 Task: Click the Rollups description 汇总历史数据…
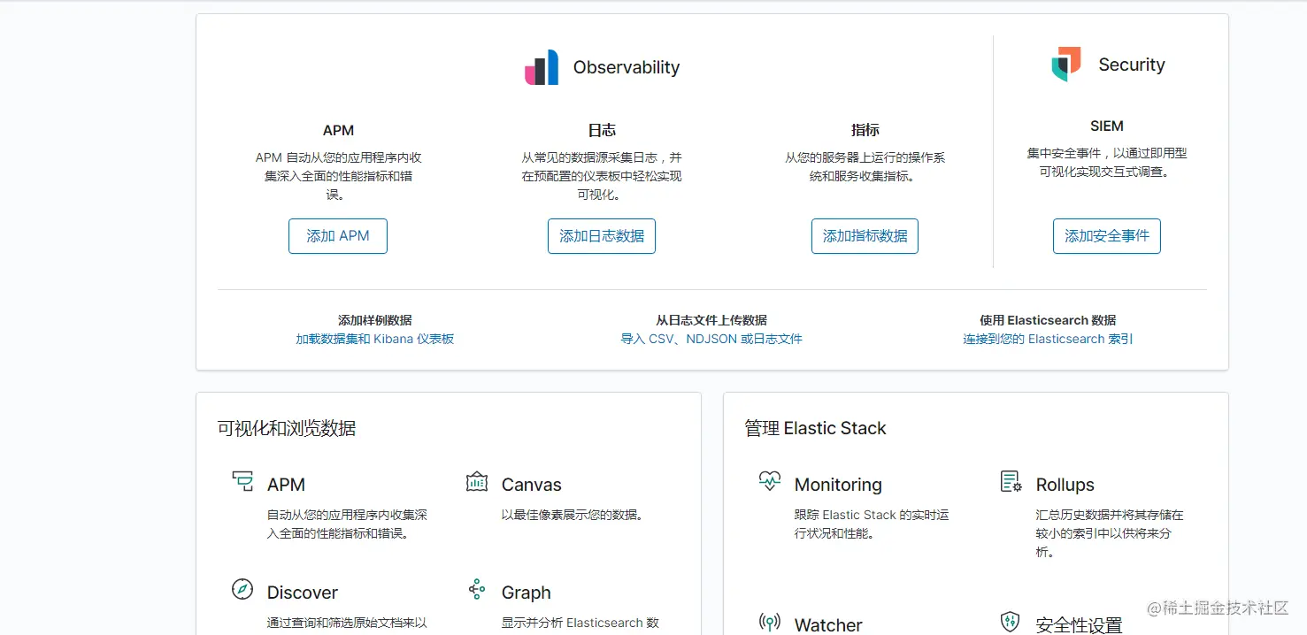coord(1110,533)
